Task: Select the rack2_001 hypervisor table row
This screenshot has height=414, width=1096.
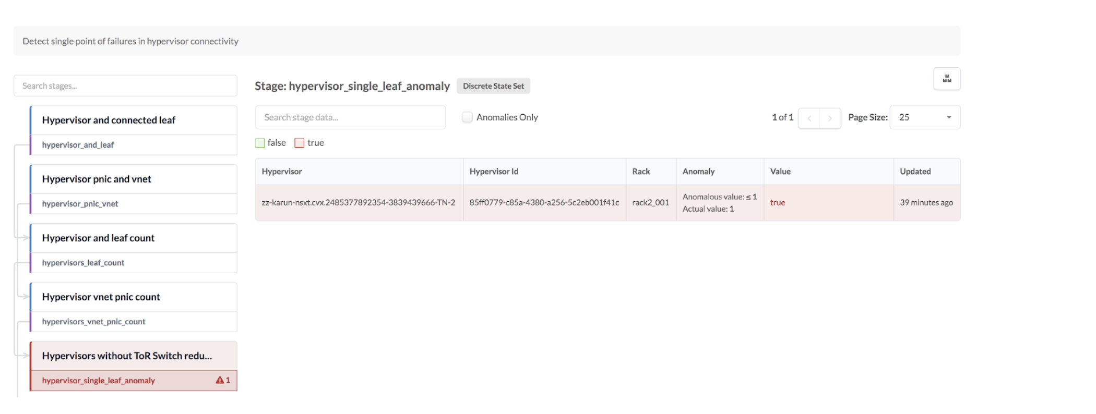Action: [x=650, y=203]
